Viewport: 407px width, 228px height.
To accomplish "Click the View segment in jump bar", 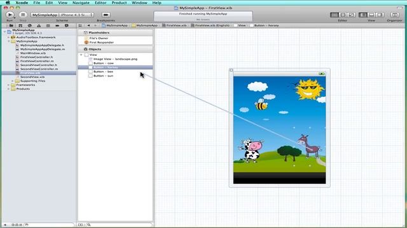I will pos(239,25).
